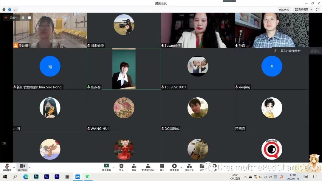This screenshot has width=322, height=181.
Task: Click 结束录制 to end recording
Action: 174,167
